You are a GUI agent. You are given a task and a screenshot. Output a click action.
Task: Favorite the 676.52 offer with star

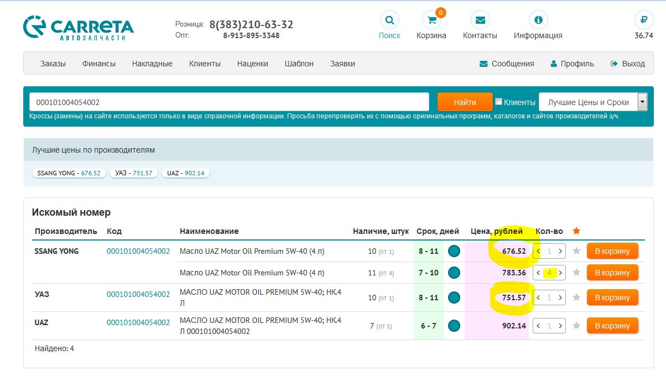tap(576, 251)
